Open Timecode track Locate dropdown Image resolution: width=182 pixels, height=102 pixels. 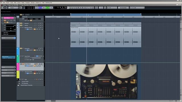pos(27,19)
